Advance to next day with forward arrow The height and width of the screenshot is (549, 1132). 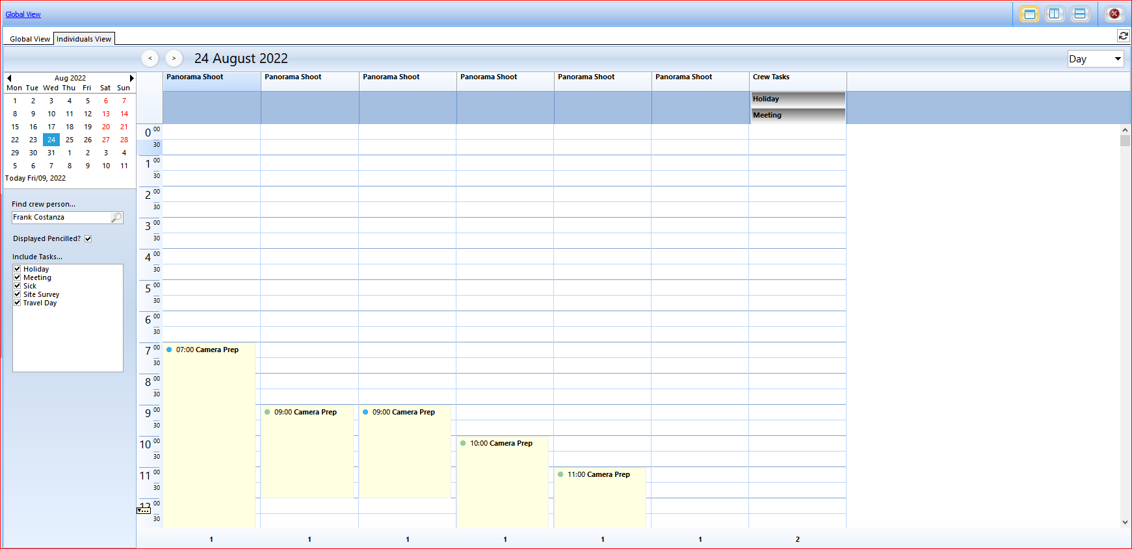coord(174,58)
